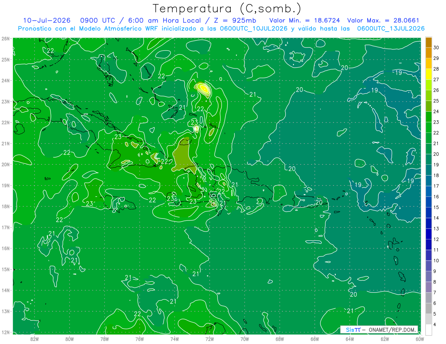Click the '64W' longitude axis label
The width and height of the screenshot is (446, 344).
350,339
